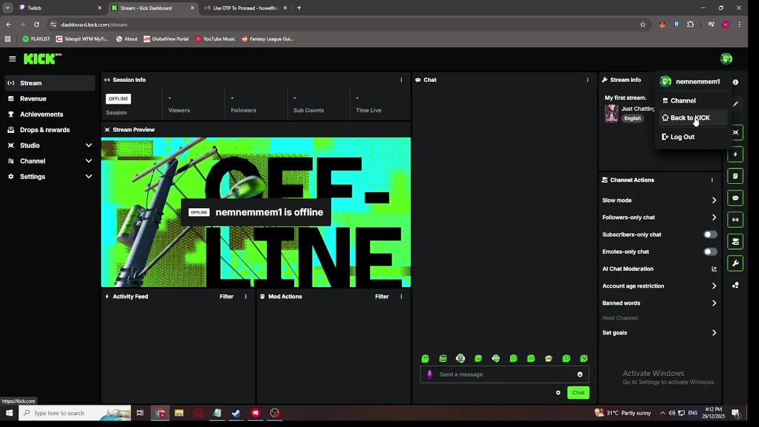
Task: Open Followers-only chat options chevron
Action: tap(714, 218)
